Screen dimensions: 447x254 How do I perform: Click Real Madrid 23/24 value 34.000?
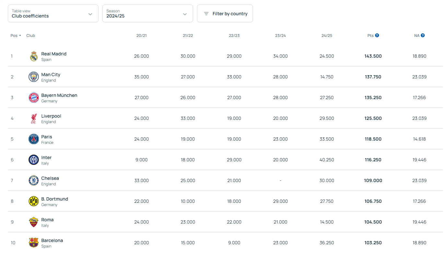pyautogui.click(x=281, y=56)
